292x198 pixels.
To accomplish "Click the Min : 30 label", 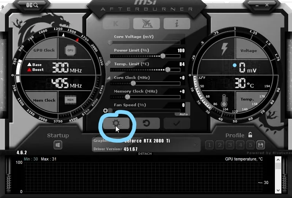I will click(x=31, y=159).
